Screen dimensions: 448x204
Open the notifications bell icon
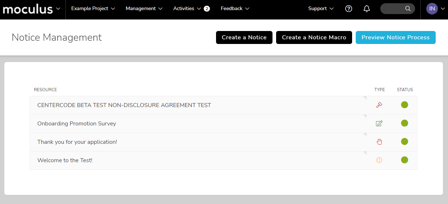367,9
